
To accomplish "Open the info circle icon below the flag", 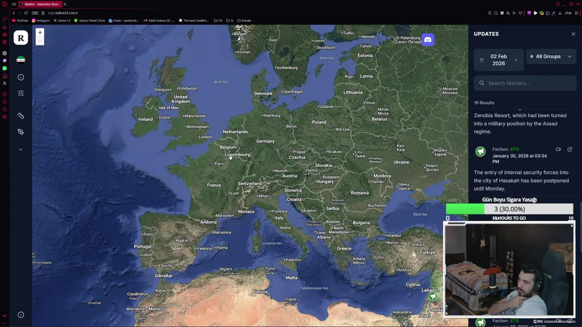I will coord(21,77).
